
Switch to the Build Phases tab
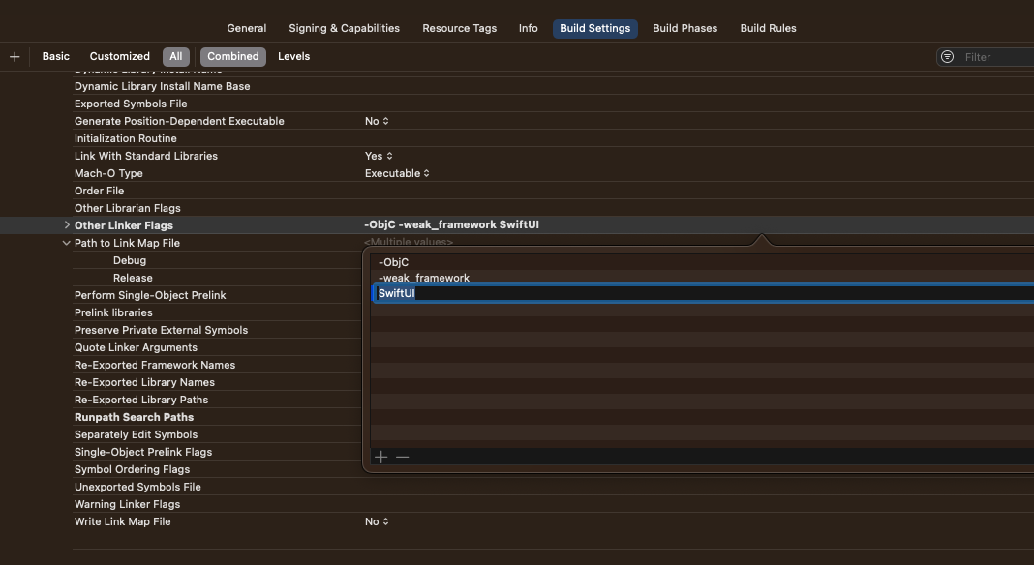coord(684,28)
